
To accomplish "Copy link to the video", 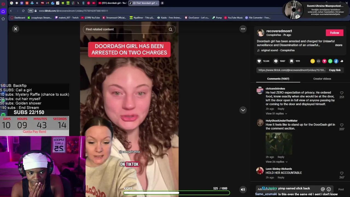I will pos(335,70).
